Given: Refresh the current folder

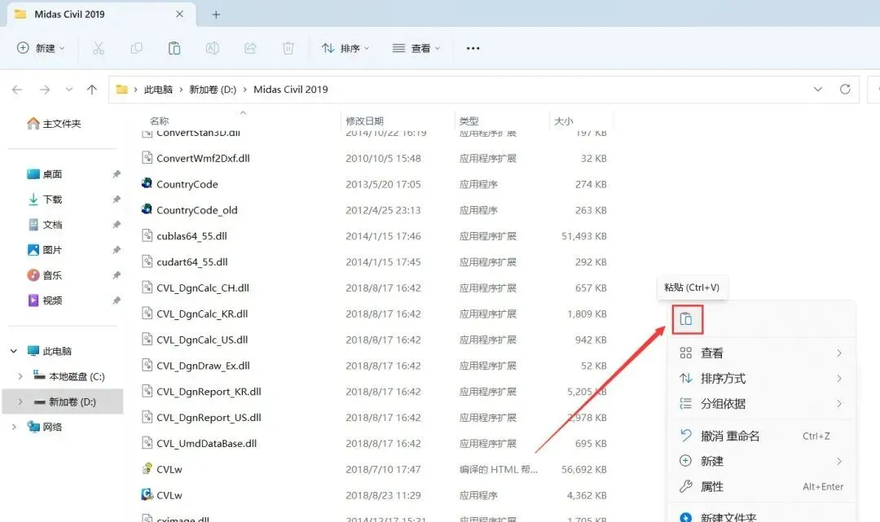Looking at the screenshot, I should [x=845, y=89].
